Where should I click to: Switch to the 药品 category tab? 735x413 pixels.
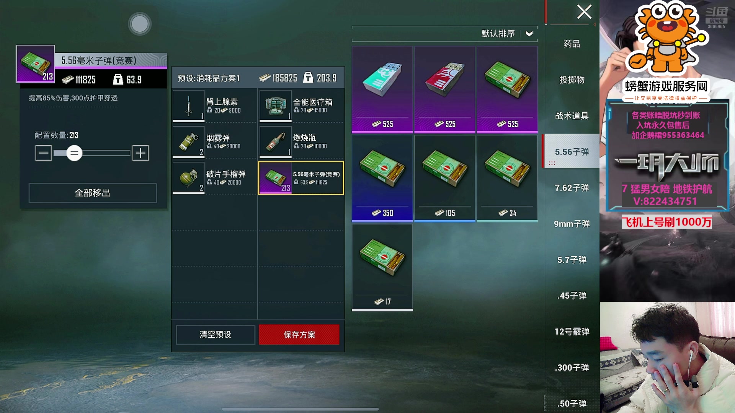coord(572,44)
